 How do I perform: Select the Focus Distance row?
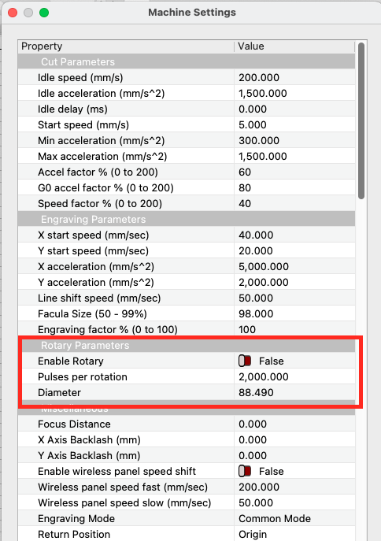(x=187, y=424)
